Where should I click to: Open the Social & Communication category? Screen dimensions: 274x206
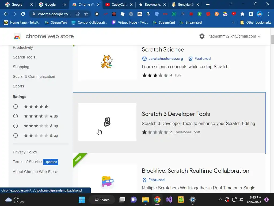click(x=34, y=76)
